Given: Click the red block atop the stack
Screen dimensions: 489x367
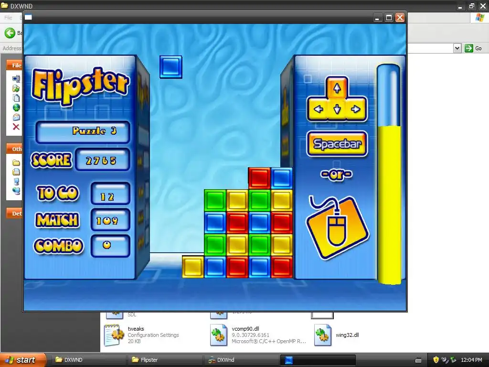Looking at the screenshot, I should coord(259,178).
